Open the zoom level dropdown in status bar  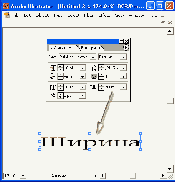click(23, 176)
